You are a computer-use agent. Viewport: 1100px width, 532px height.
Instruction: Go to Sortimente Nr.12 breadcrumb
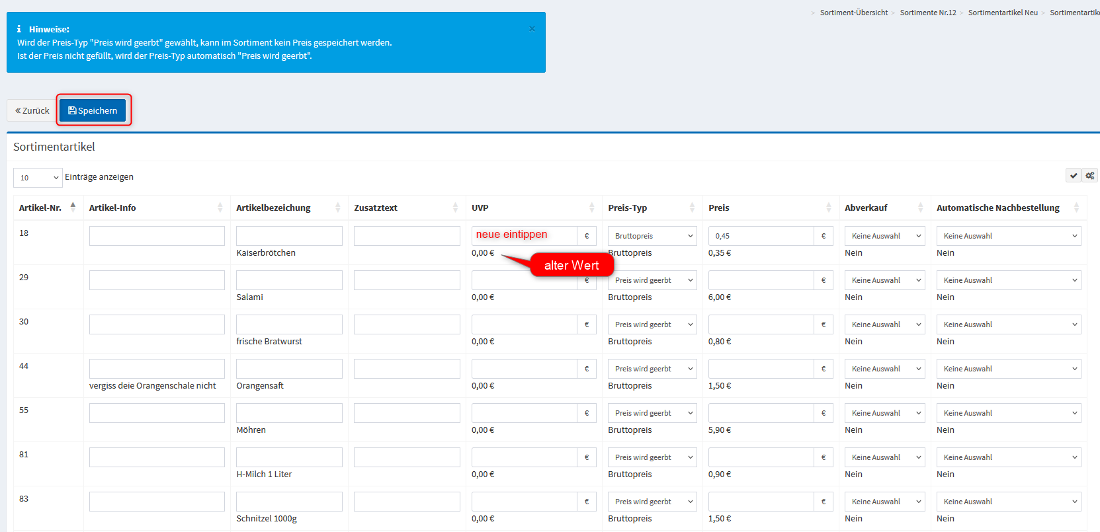coord(927,13)
